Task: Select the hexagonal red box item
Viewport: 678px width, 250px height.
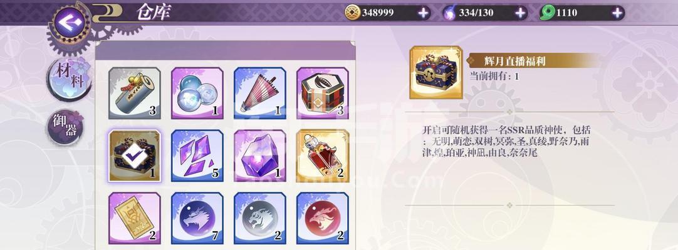Action: point(323,93)
